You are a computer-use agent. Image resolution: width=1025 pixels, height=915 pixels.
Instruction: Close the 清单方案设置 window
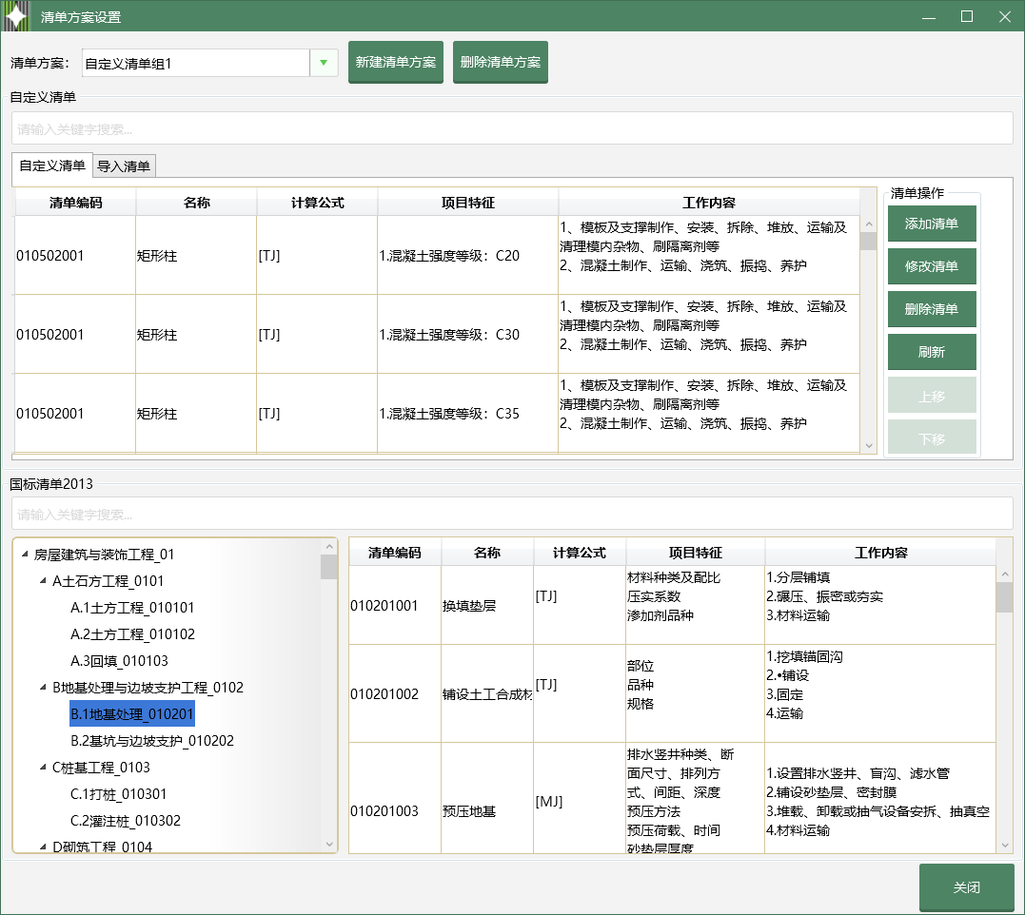(1005, 17)
